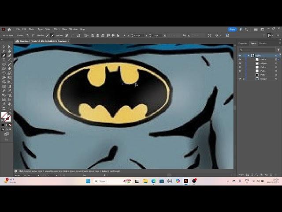Open the Window menu
This screenshot has height=212, width=282.
pyautogui.click(x=73, y=29)
